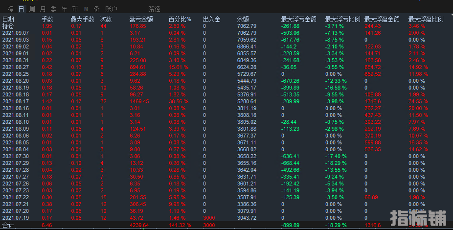Select the 备 tab
Viewport: 453px width, 230px height.
click(x=96, y=9)
